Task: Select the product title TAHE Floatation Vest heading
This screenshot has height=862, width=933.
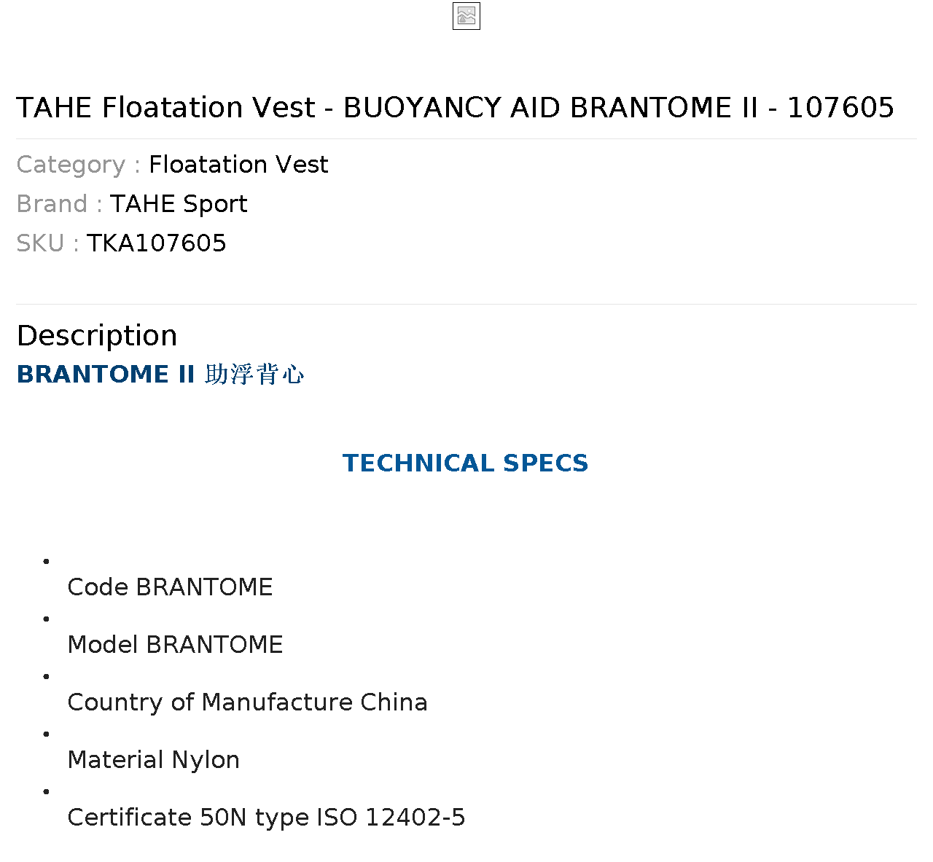Action: (455, 108)
